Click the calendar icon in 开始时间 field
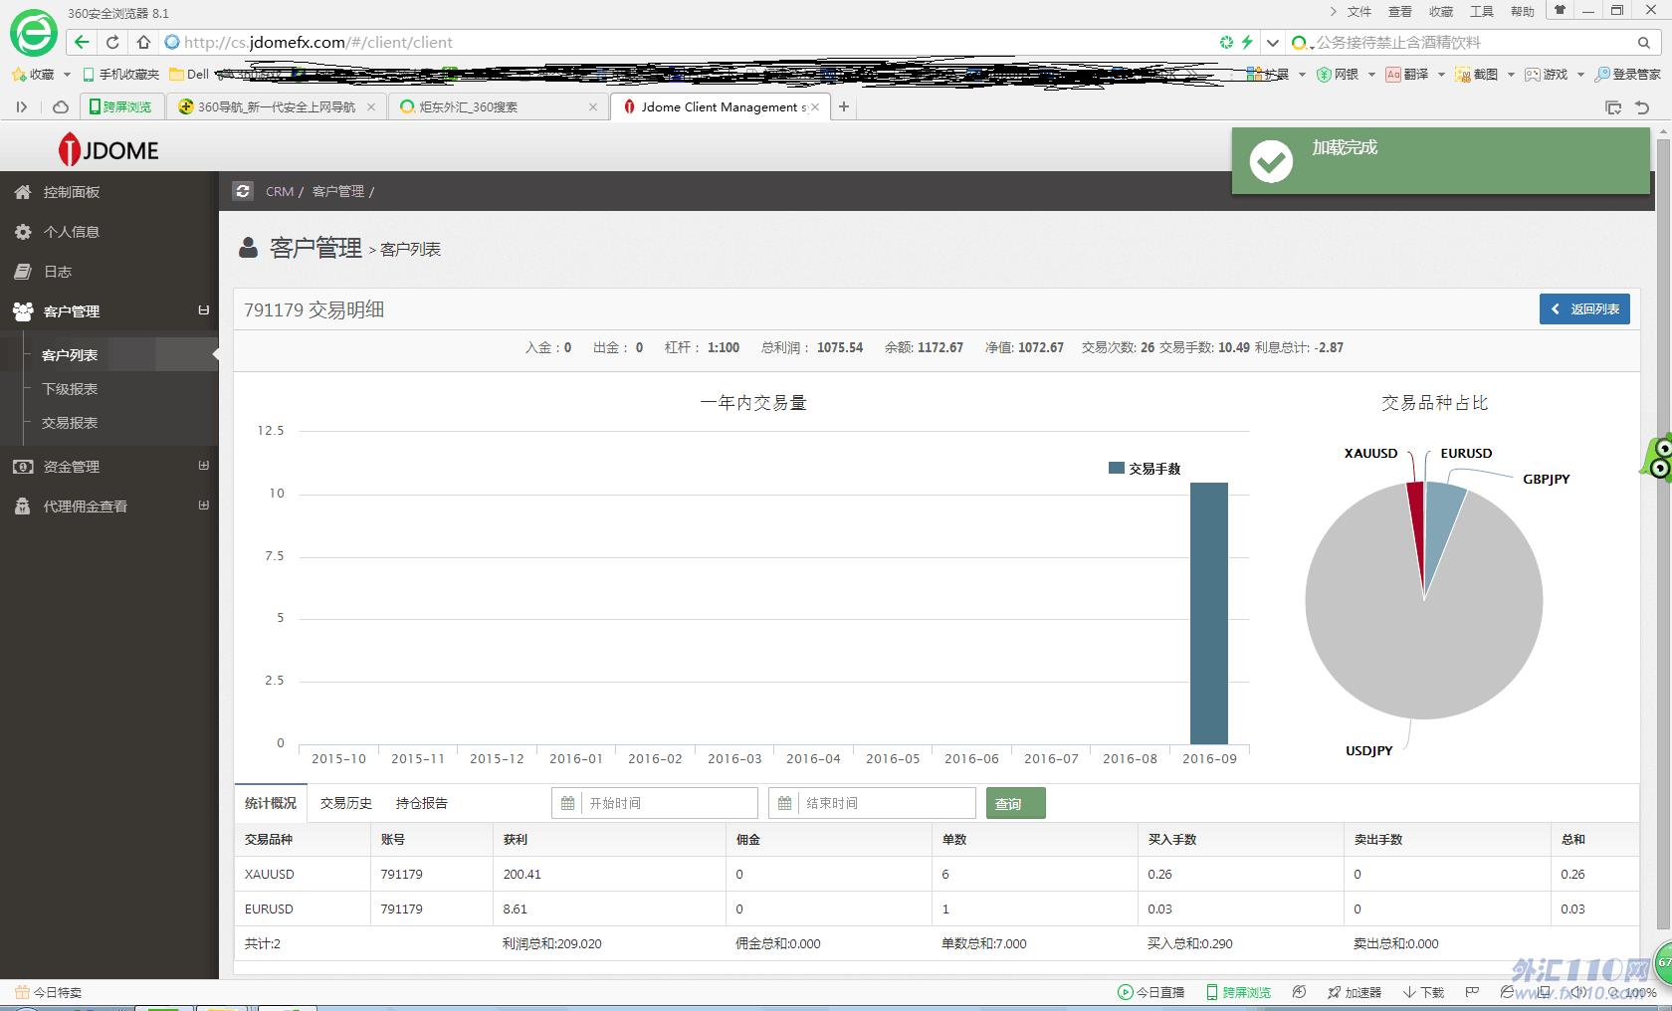Viewport: 1672px width, 1011px height. coord(568,803)
